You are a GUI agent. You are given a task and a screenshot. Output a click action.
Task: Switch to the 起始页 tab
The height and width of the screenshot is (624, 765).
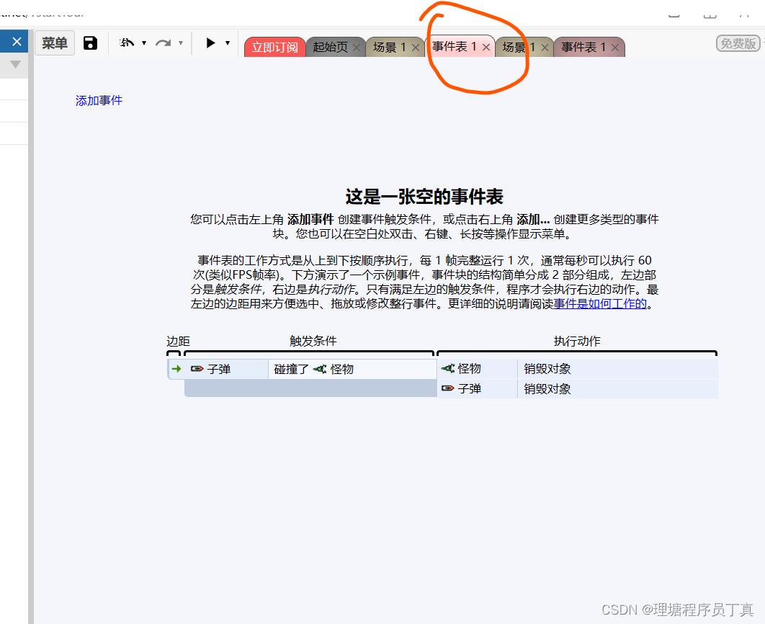[x=331, y=48]
